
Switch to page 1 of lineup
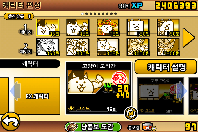tap(26, 29)
